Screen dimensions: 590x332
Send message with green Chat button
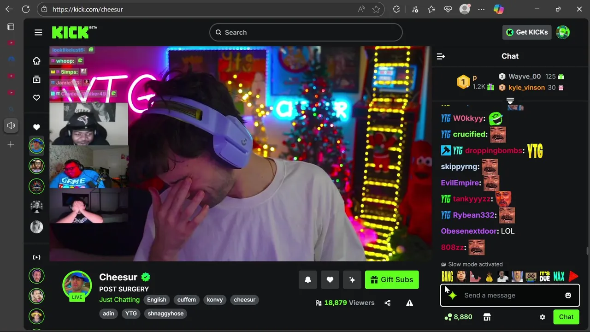pos(566,317)
